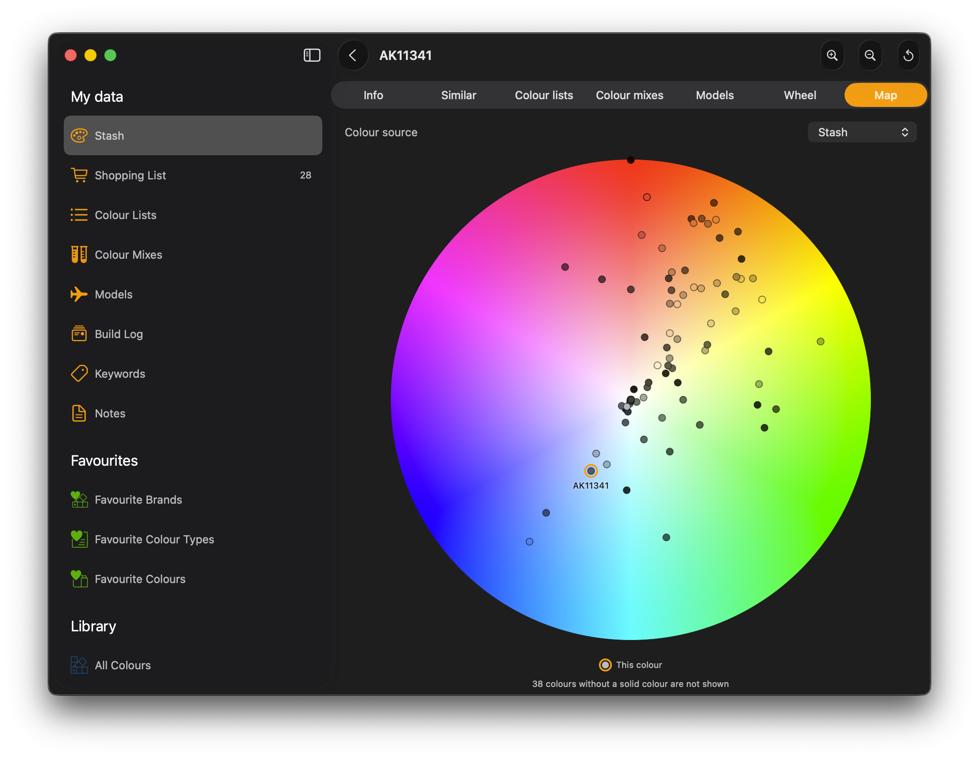The width and height of the screenshot is (979, 759).
Task: Toggle the sidebar visibility icon
Action: click(x=312, y=55)
